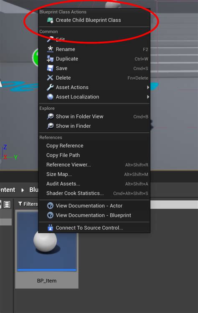
Task: Click the Asset Actions wrench icon
Action: point(50,87)
